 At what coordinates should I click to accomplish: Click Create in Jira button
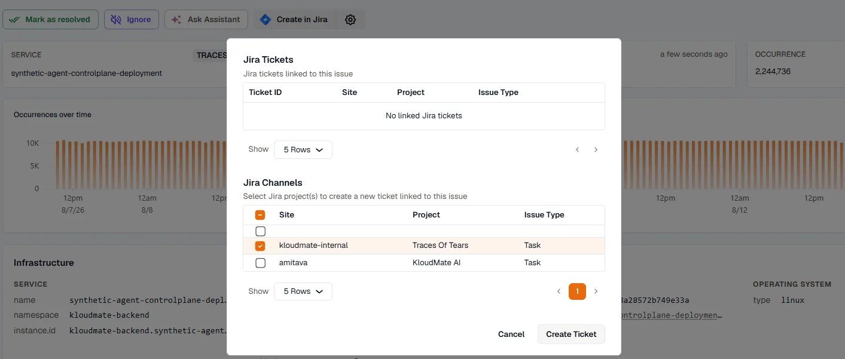[x=294, y=19]
